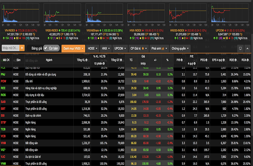Click the star icon on CP Giá trị

pos(143,48)
